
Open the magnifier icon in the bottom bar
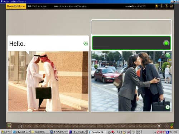click(9, 126)
